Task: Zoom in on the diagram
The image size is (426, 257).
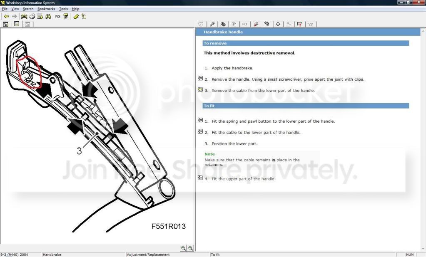Action: pos(183,248)
